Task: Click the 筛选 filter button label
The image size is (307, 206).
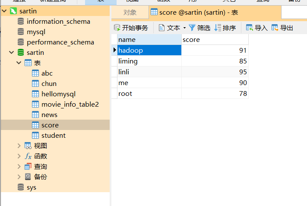Action: tap(204, 28)
